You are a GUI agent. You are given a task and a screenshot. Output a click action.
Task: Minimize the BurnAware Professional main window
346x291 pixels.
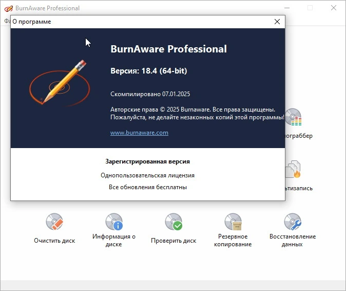point(287,8)
